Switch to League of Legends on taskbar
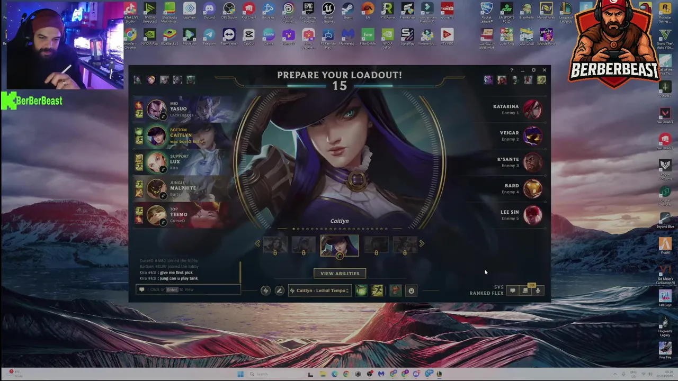 [439, 374]
